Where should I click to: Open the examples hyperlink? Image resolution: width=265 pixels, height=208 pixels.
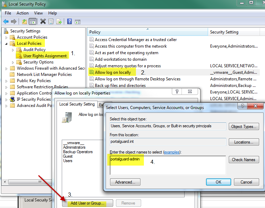171,152
